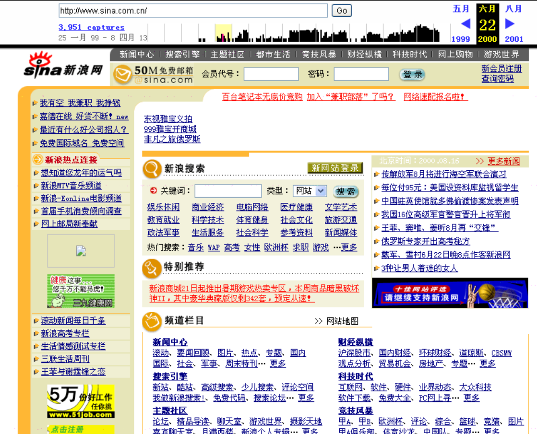Click the 50M free mailbox envelope icon
537x434 pixels.
click(x=122, y=74)
